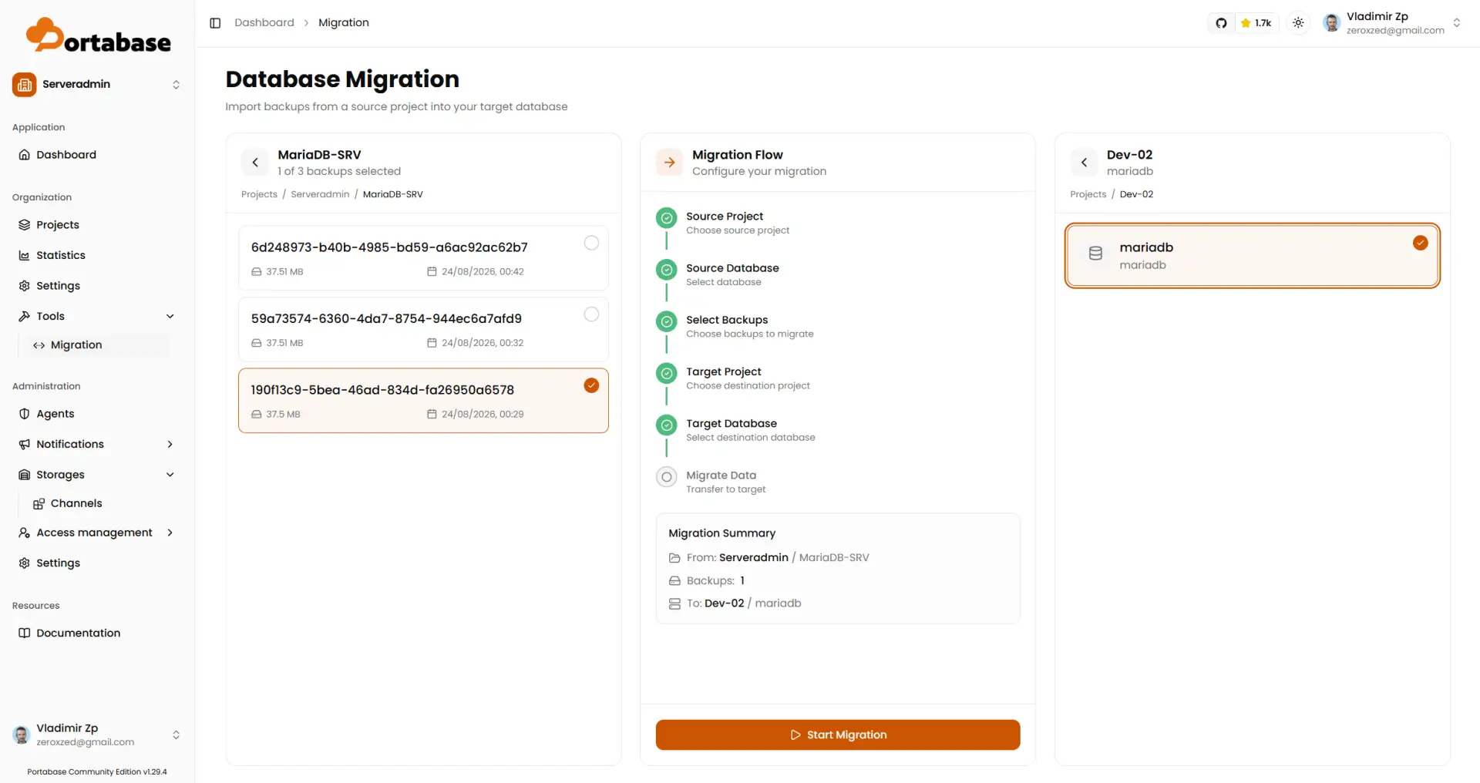The height and width of the screenshot is (783, 1480).
Task: Click the Select Backups step icon
Action: pos(667,321)
